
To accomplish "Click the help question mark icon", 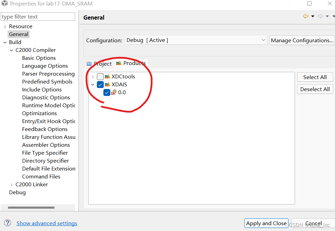I will (x=8, y=223).
